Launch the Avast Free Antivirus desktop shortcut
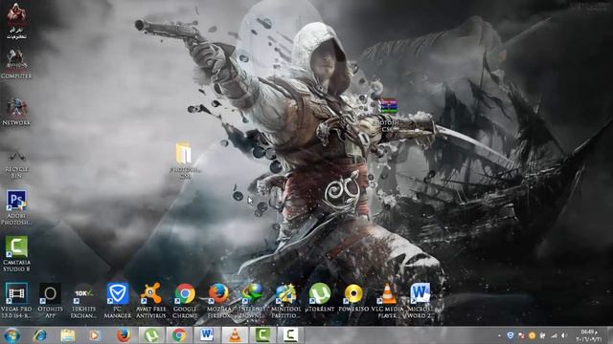Screen dimensions: 613x344 pyautogui.click(x=151, y=300)
